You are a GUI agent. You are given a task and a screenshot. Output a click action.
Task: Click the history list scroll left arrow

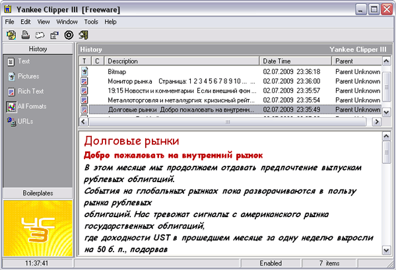[83, 122]
